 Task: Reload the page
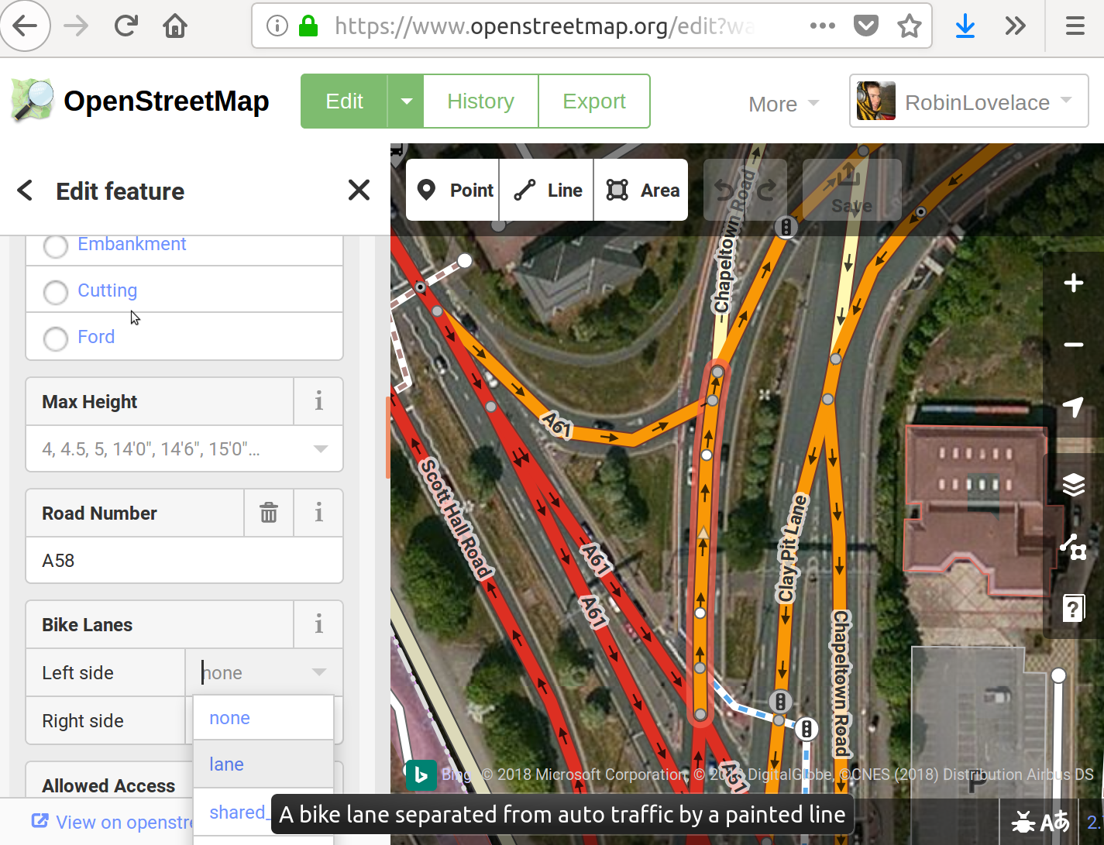click(126, 26)
